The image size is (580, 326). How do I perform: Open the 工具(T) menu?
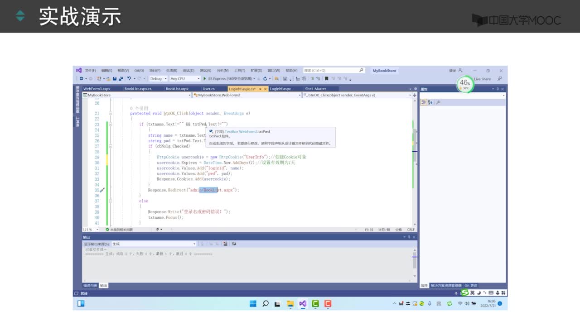[240, 71]
